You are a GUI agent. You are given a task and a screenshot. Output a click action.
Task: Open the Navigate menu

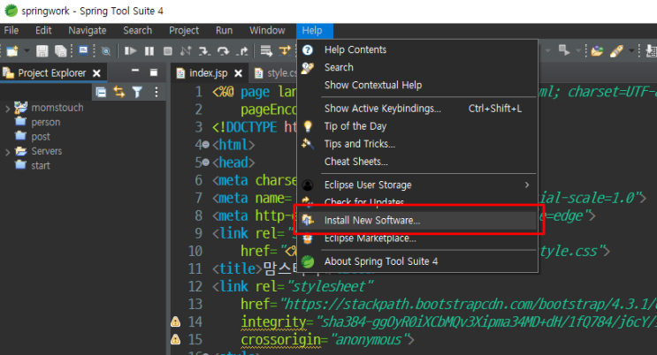[88, 31]
